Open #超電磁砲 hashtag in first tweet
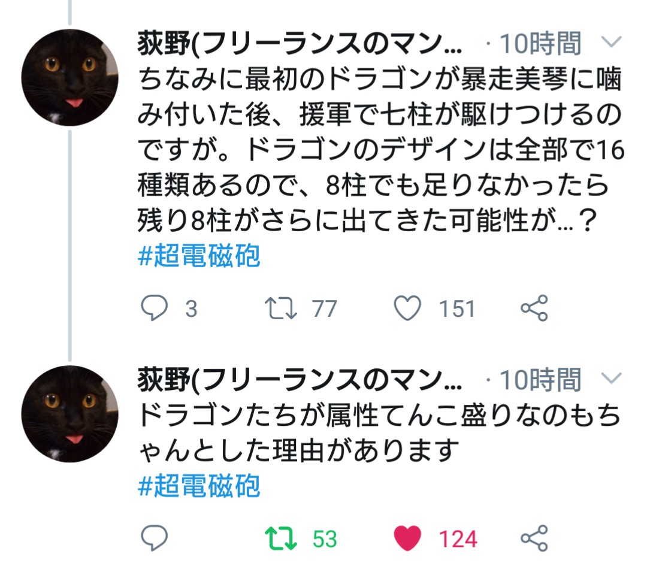Image resolution: width=647 pixels, height=563 pixels. 199,256
